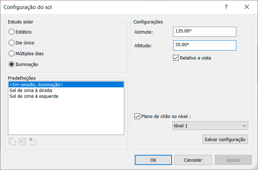This screenshot has height=170, width=258.
Task: Select the Iluminação radio button
Action: 12,64
